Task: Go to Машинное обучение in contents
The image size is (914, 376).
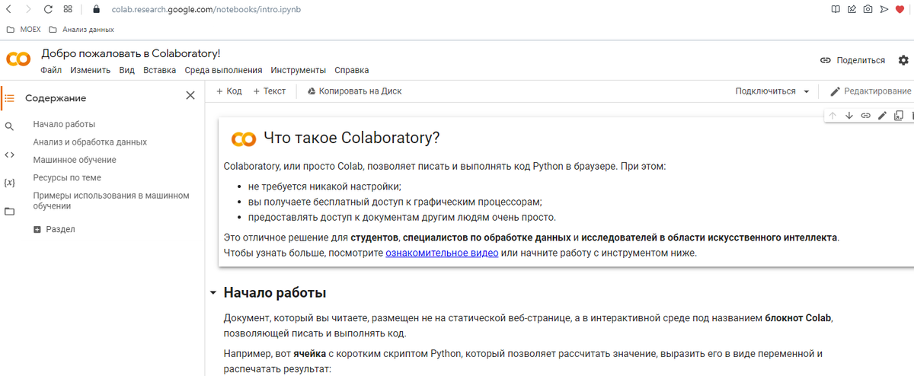Action: click(x=75, y=160)
